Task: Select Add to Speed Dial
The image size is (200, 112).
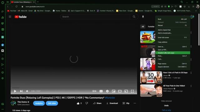Action: click(x=173, y=30)
